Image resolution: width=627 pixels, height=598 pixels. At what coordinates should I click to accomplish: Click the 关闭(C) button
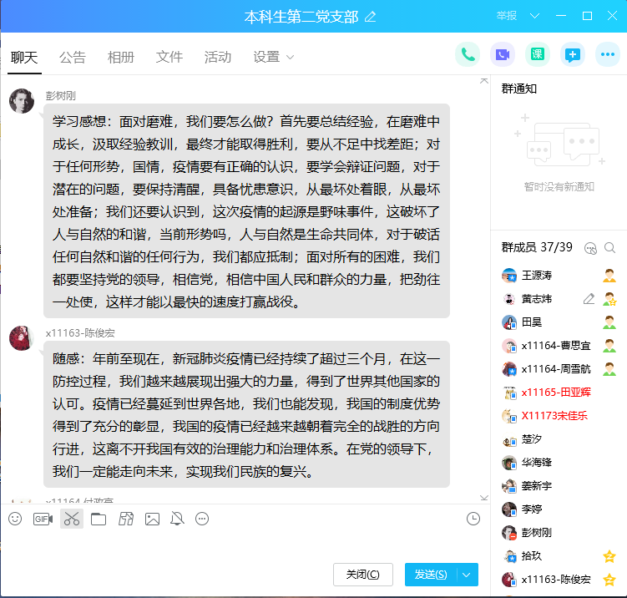363,575
